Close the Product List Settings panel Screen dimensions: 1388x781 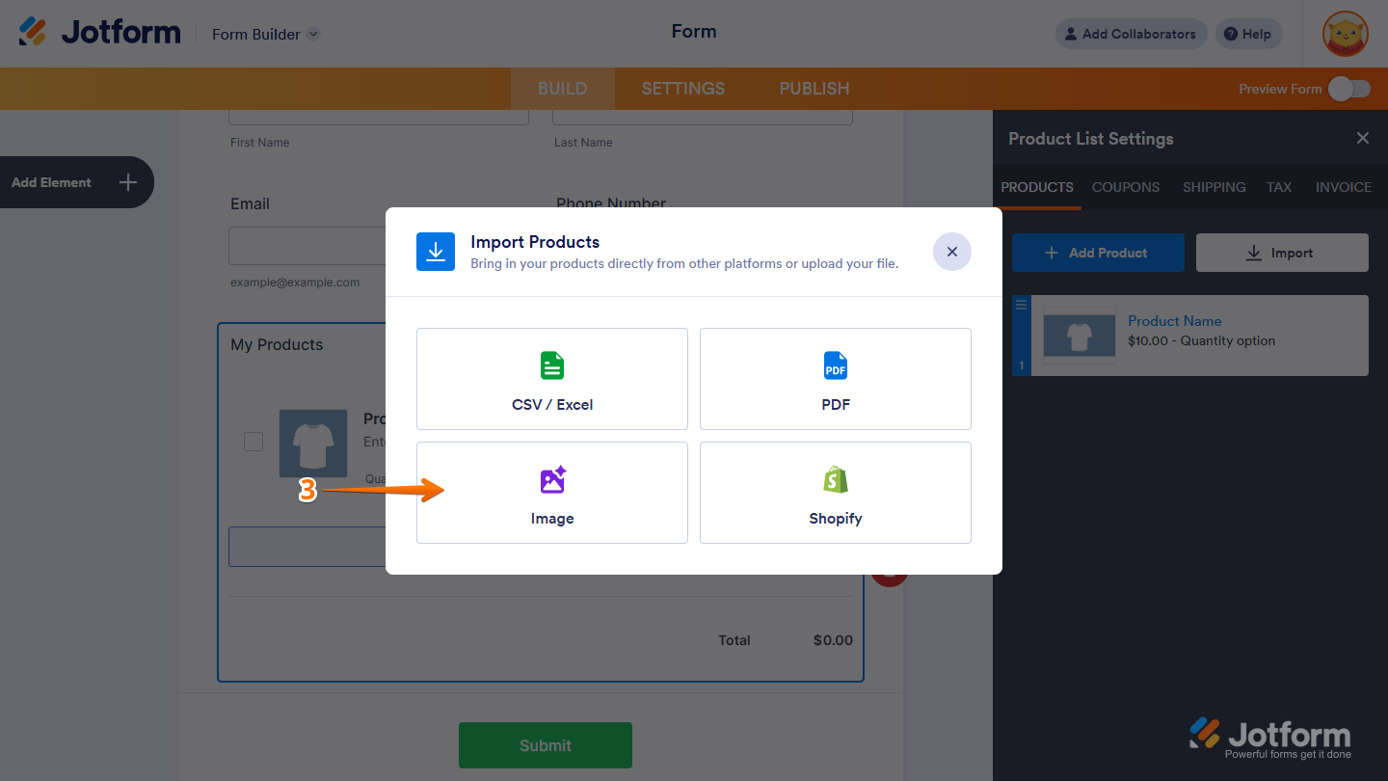[x=1363, y=138]
